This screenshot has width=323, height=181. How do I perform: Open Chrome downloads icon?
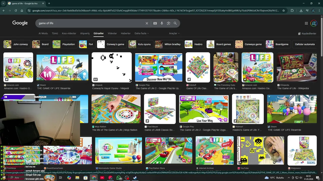click(x=301, y=11)
